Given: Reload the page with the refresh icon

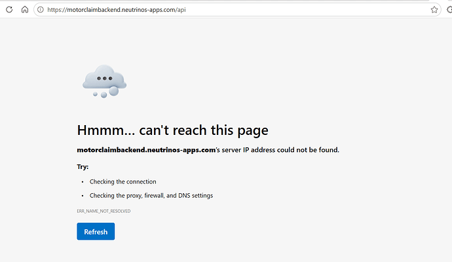Looking at the screenshot, I should point(9,10).
